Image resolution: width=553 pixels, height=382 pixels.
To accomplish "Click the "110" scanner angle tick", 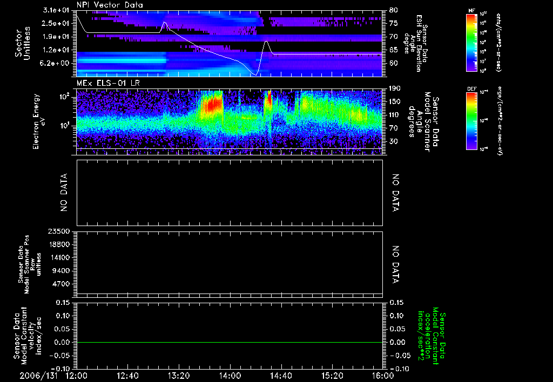I will click(x=395, y=115).
